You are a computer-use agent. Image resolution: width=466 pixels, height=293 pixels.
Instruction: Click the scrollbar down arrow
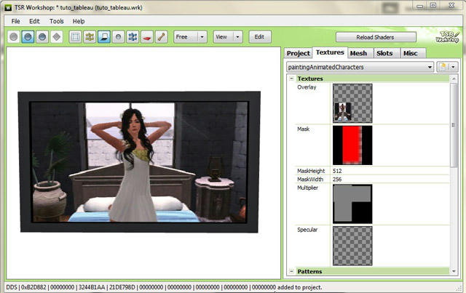[x=454, y=271]
